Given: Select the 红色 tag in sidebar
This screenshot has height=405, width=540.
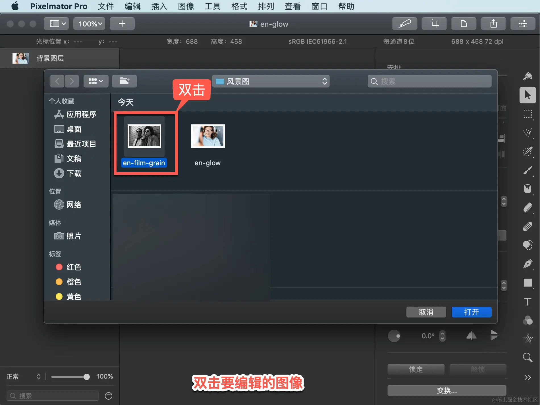Looking at the screenshot, I should pos(68,267).
